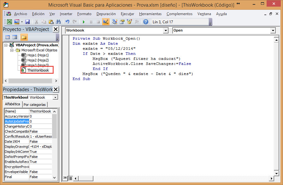Open the Workbook object dropdown
Screen dimensions: 283x185
click(166, 31)
